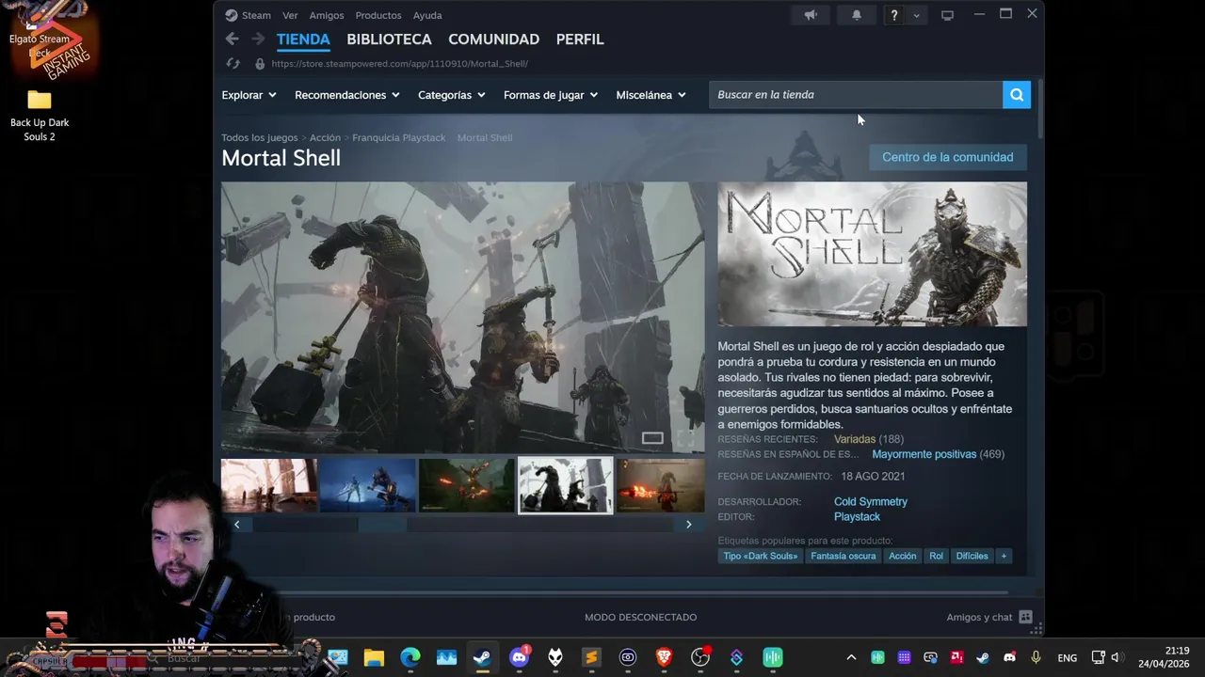Open the Variadas recent reviews link
The image size is (1205, 677).
855,439
